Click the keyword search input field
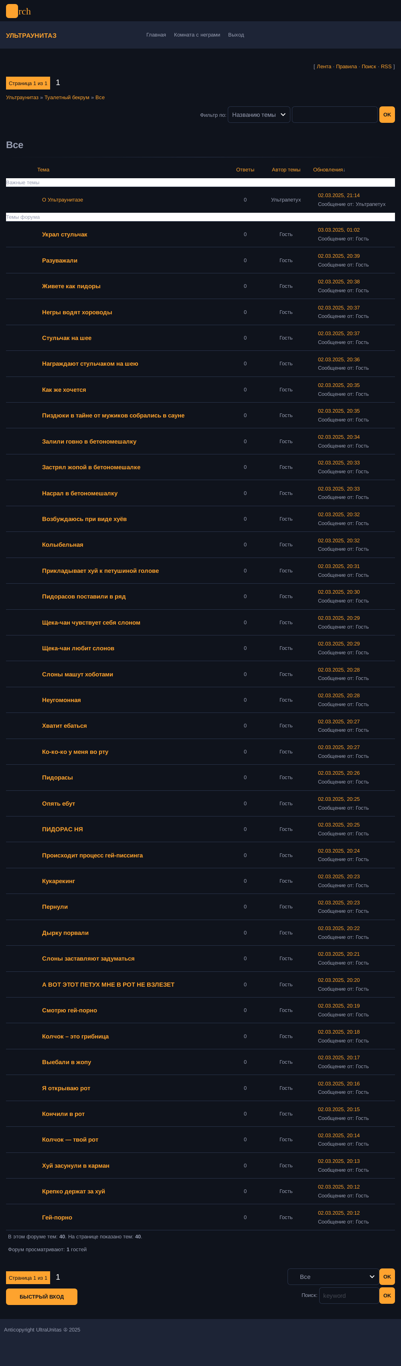The height and width of the screenshot is (1366, 401). coord(349,1295)
